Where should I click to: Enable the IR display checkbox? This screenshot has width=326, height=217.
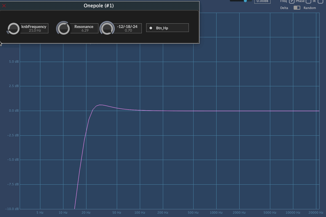point(320,1)
